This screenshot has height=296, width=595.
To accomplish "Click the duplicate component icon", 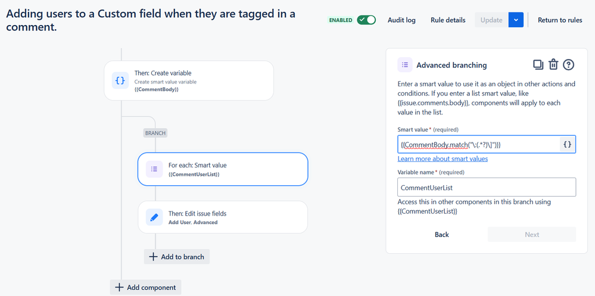I will pos(538,65).
